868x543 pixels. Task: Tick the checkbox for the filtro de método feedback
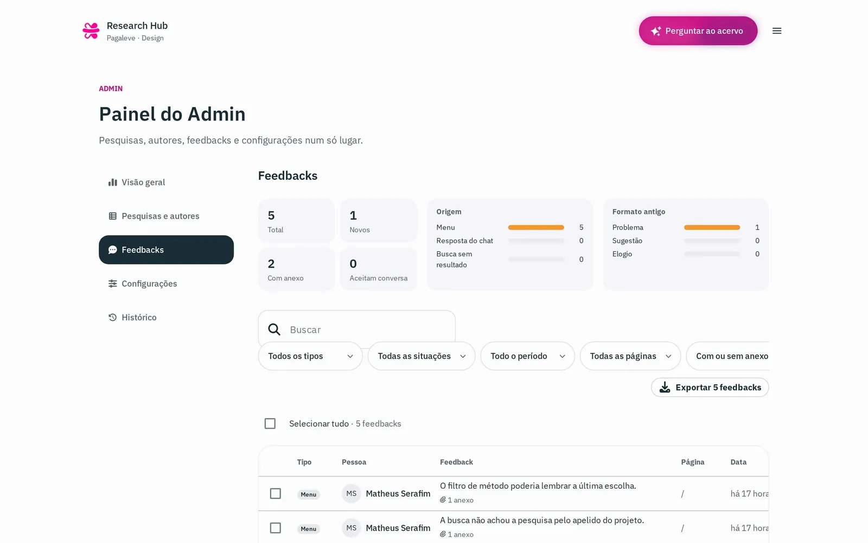(276, 494)
